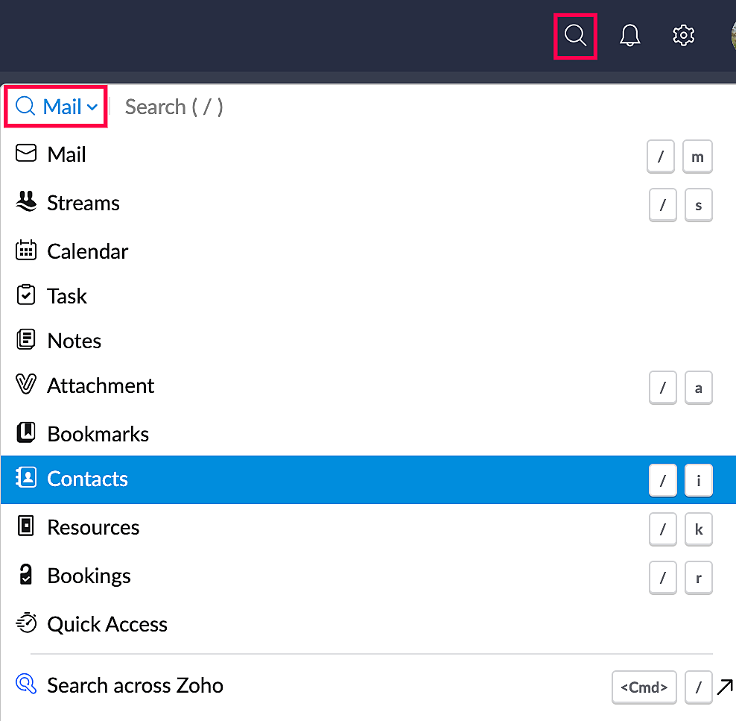Choose Resources search option
The width and height of the screenshot is (736, 721).
pyautogui.click(x=93, y=527)
